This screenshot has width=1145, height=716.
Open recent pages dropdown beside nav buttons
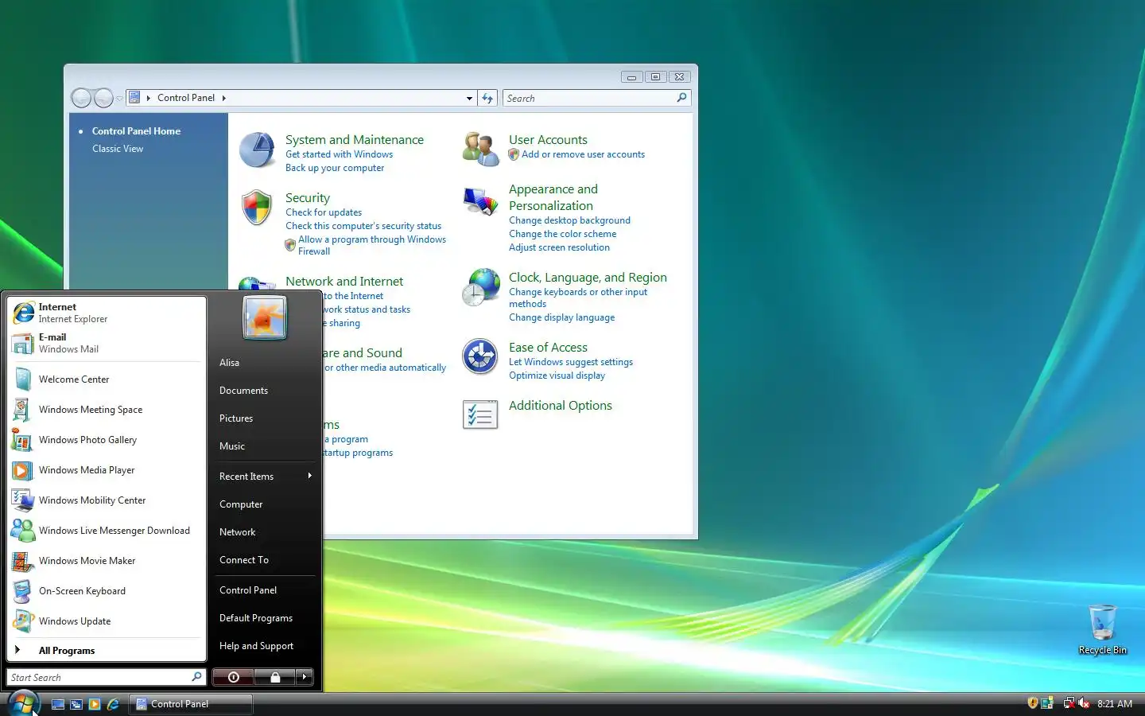pos(119,99)
